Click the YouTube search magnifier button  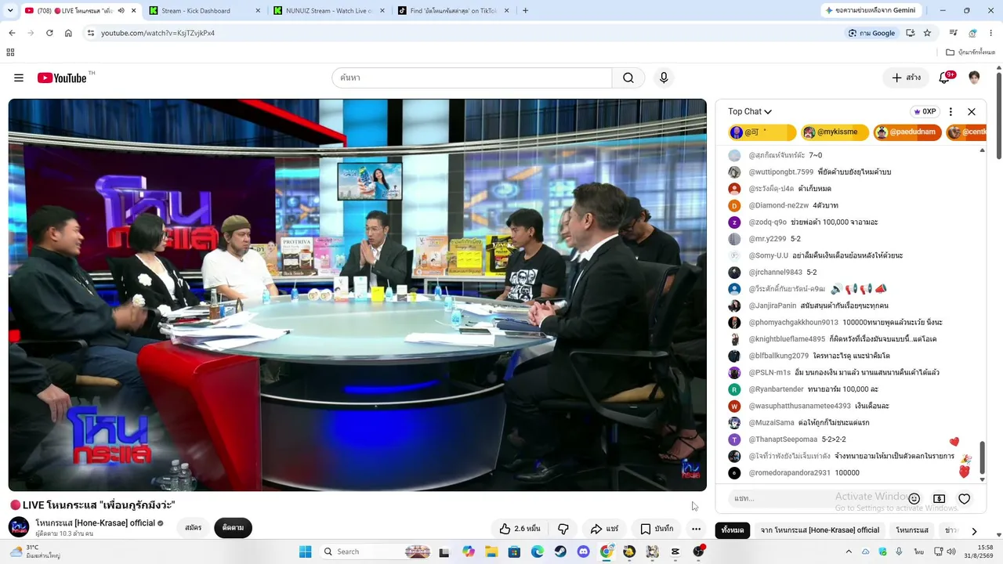(x=628, y=78)
